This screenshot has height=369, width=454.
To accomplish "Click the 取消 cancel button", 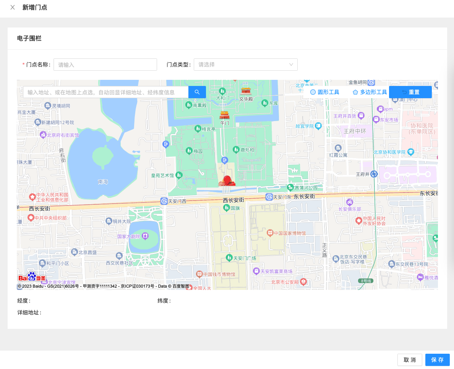I will pos(410,360).
